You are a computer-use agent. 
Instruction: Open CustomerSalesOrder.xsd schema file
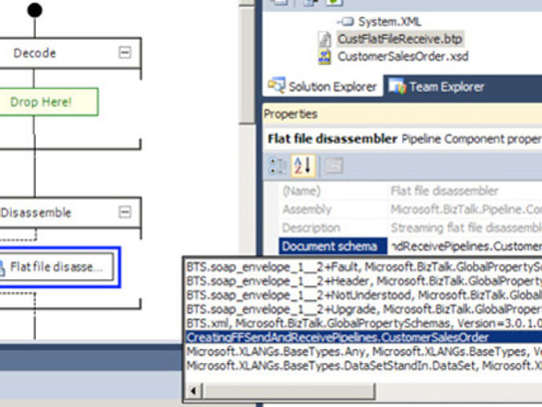403,57
